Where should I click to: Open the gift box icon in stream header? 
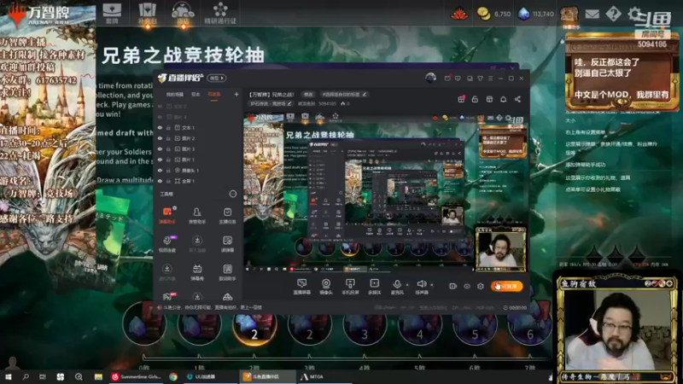(461, 99)
